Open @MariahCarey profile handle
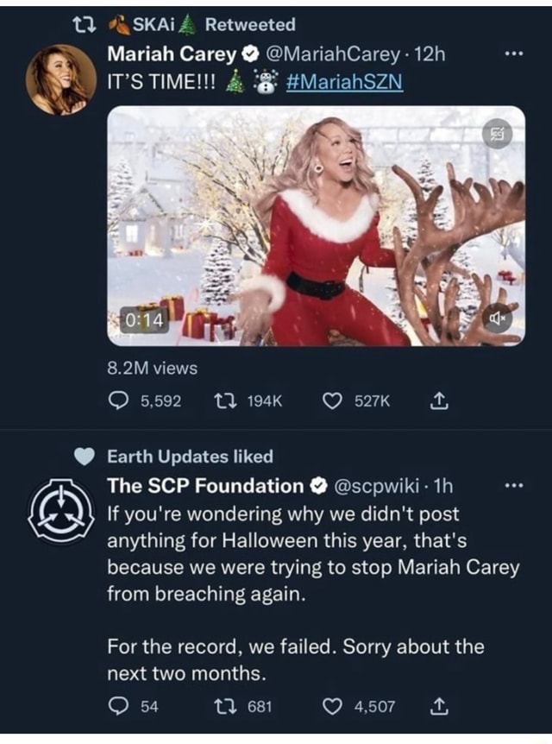Viewport: 552px width, 744px height. pos(334,54)
